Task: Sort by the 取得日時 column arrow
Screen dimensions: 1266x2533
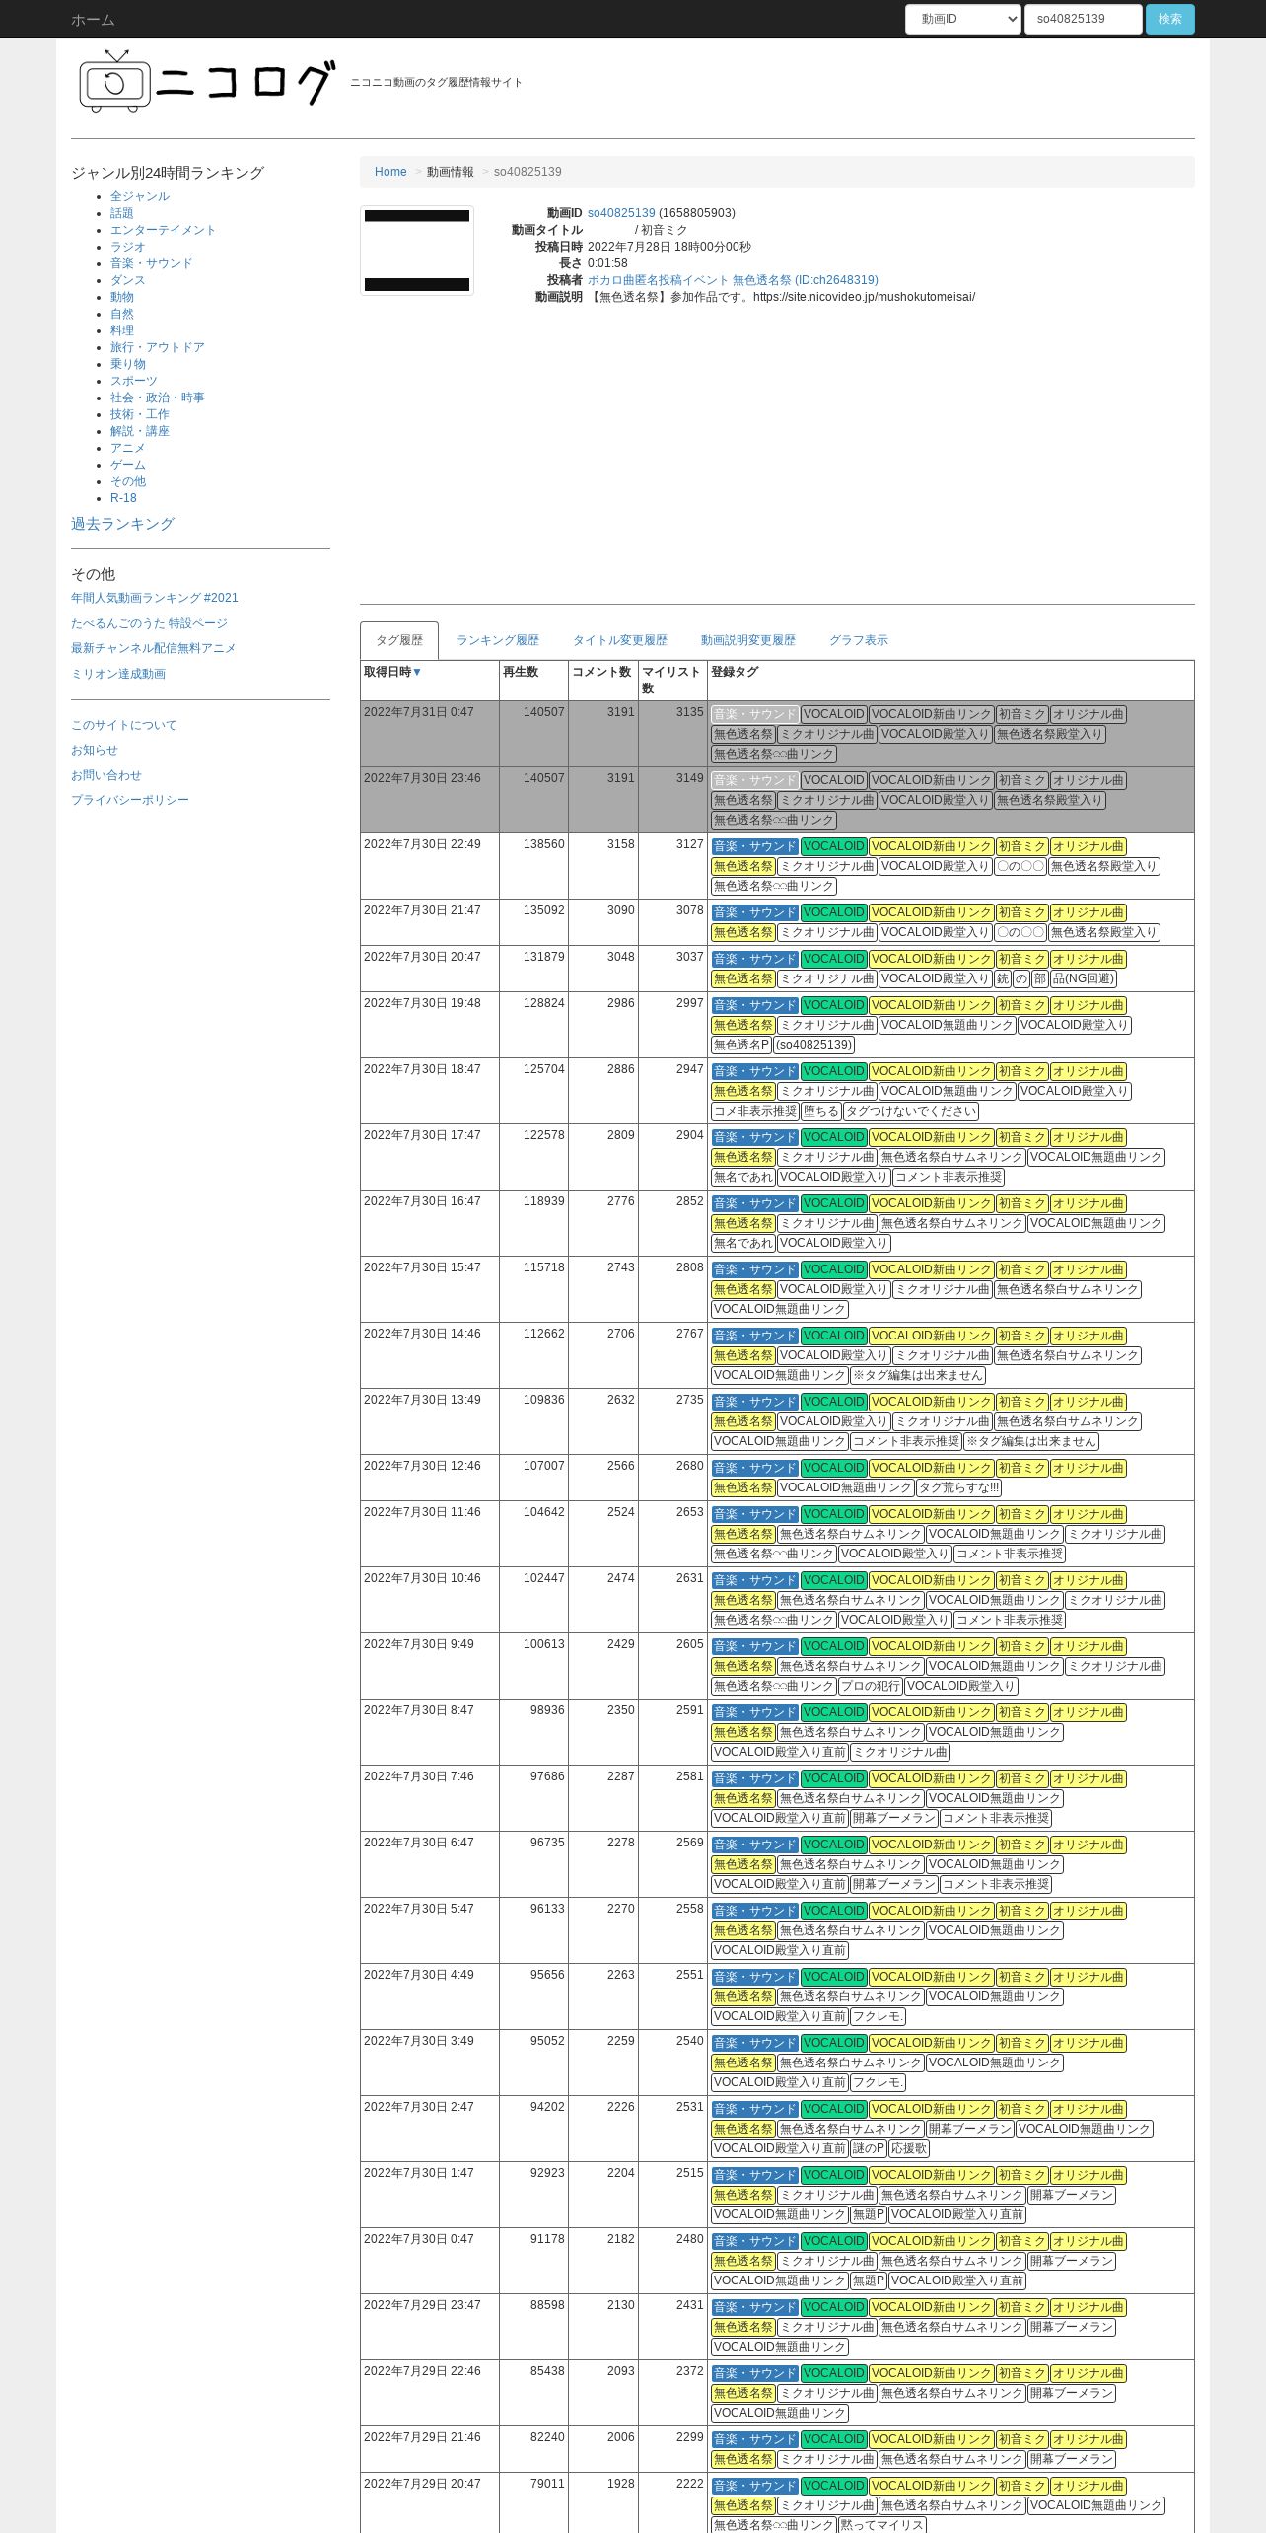Action: [417, 672]
